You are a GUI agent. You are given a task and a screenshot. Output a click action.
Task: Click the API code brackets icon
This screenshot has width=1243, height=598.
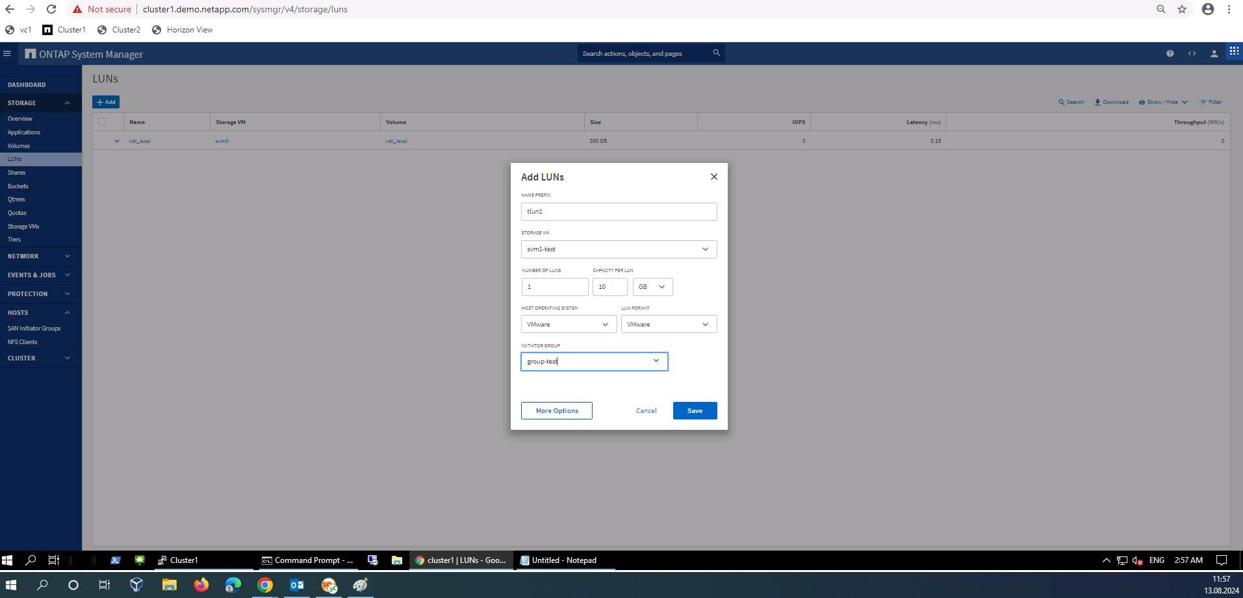point(1192,54)
